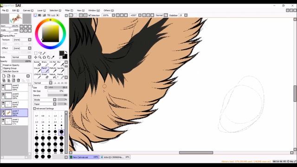Screen dimensions: 297x167
Task: Select the Ink Pen tool
Action: [x=53, y=64]
